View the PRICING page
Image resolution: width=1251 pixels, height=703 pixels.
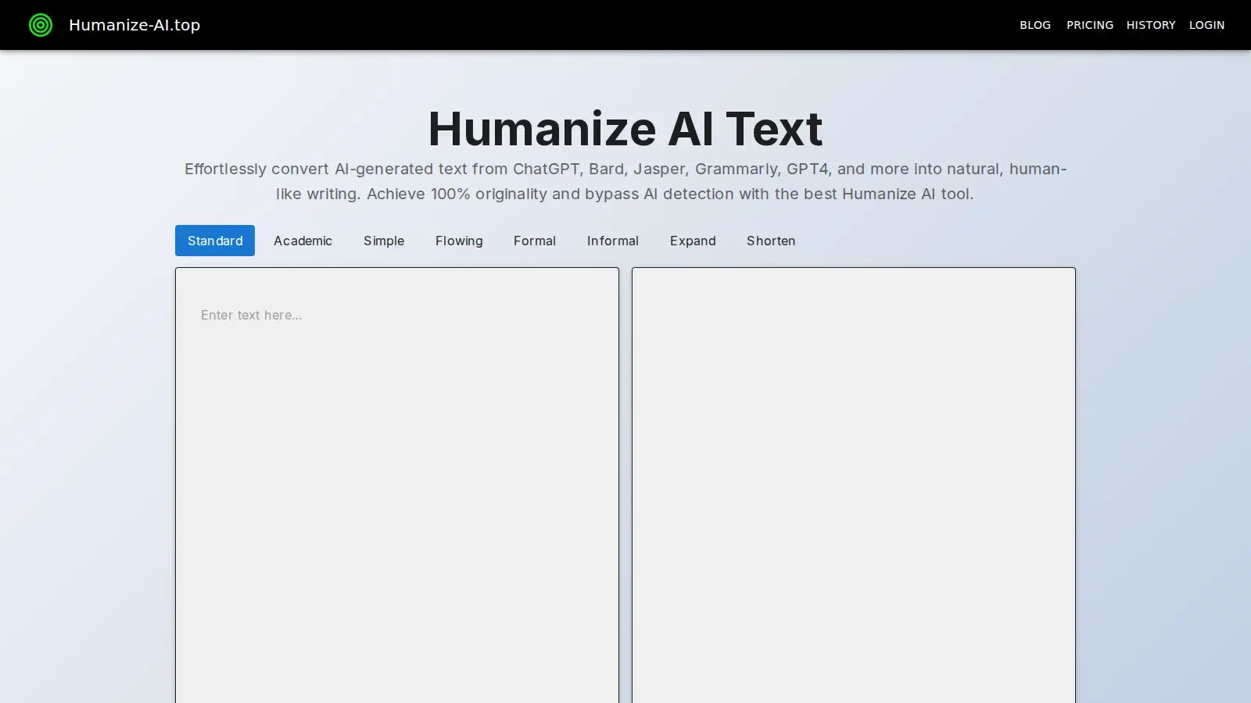pyautogui.click(x=1089, y=24)
